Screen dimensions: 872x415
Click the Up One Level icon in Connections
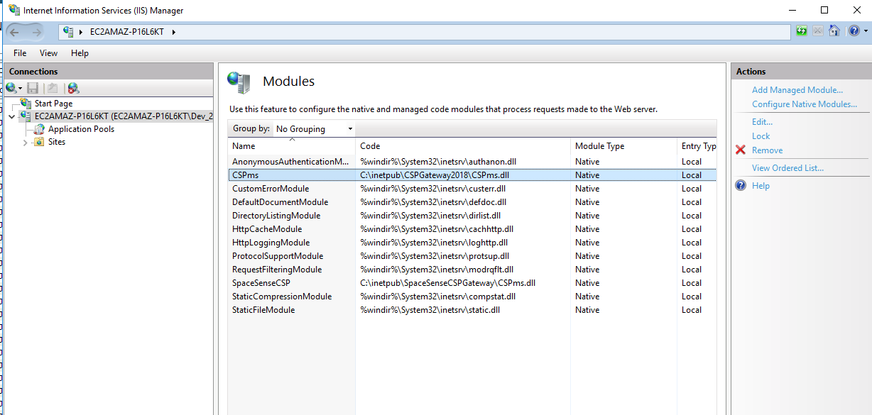(52, 88)
